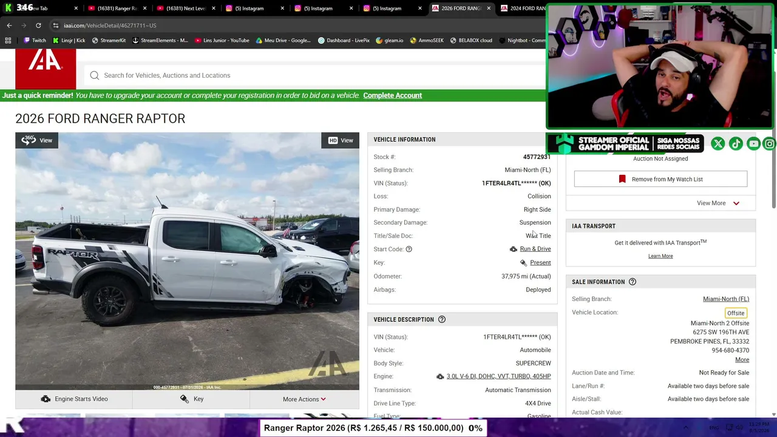Click the Pembroke Pines address line
This screenshot has height=437, width=777.
710,341
